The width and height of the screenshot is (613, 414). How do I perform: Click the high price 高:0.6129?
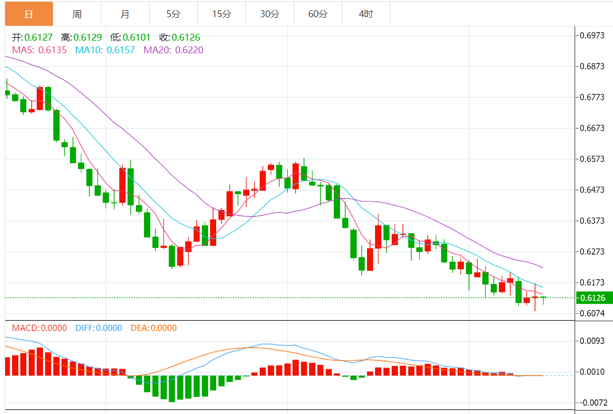(x=81, y=37)
